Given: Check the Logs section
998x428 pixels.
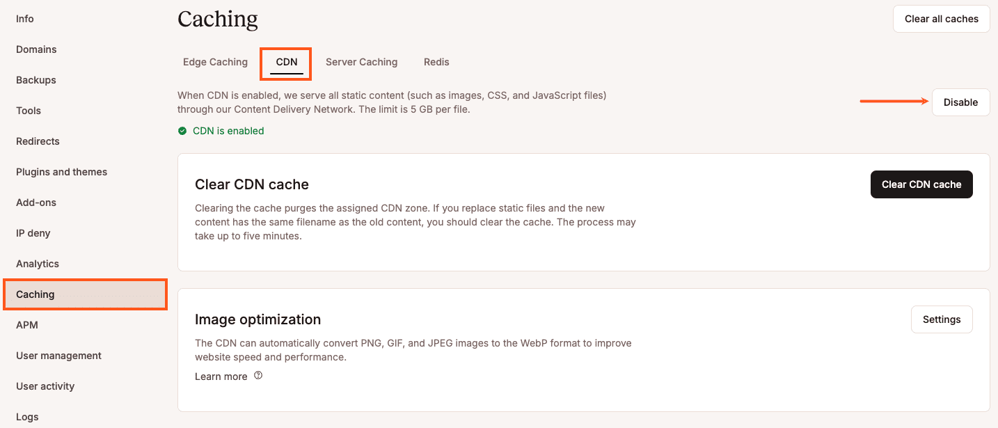Looking at the screenshot, I should 27,417.
